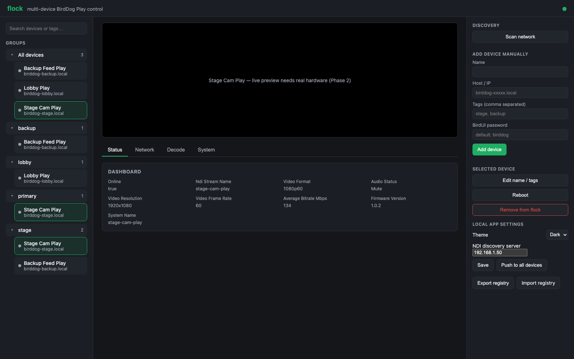
Task: Click the DASHBOARD heading
Action: click(124, 172)
